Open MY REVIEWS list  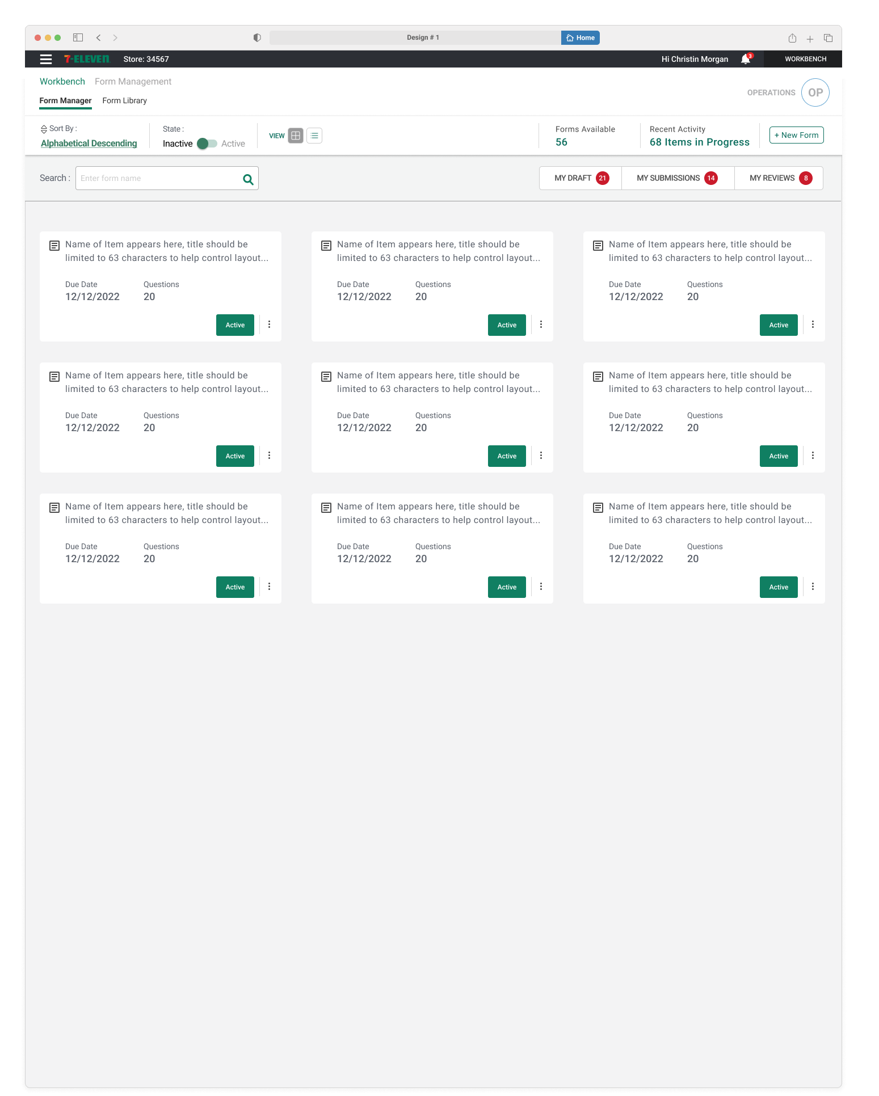click(779, 178)
